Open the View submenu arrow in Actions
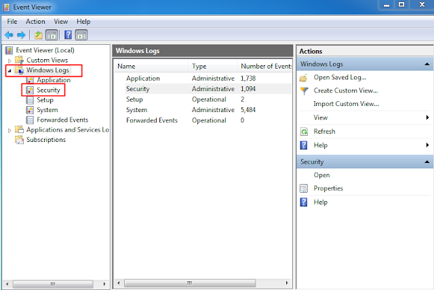Screen dimensions: 434x290 coord(427,117)
